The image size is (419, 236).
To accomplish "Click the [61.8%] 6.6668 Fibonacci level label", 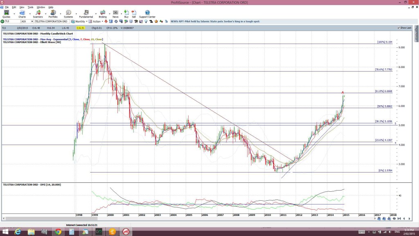I will [x=383, y=91].
